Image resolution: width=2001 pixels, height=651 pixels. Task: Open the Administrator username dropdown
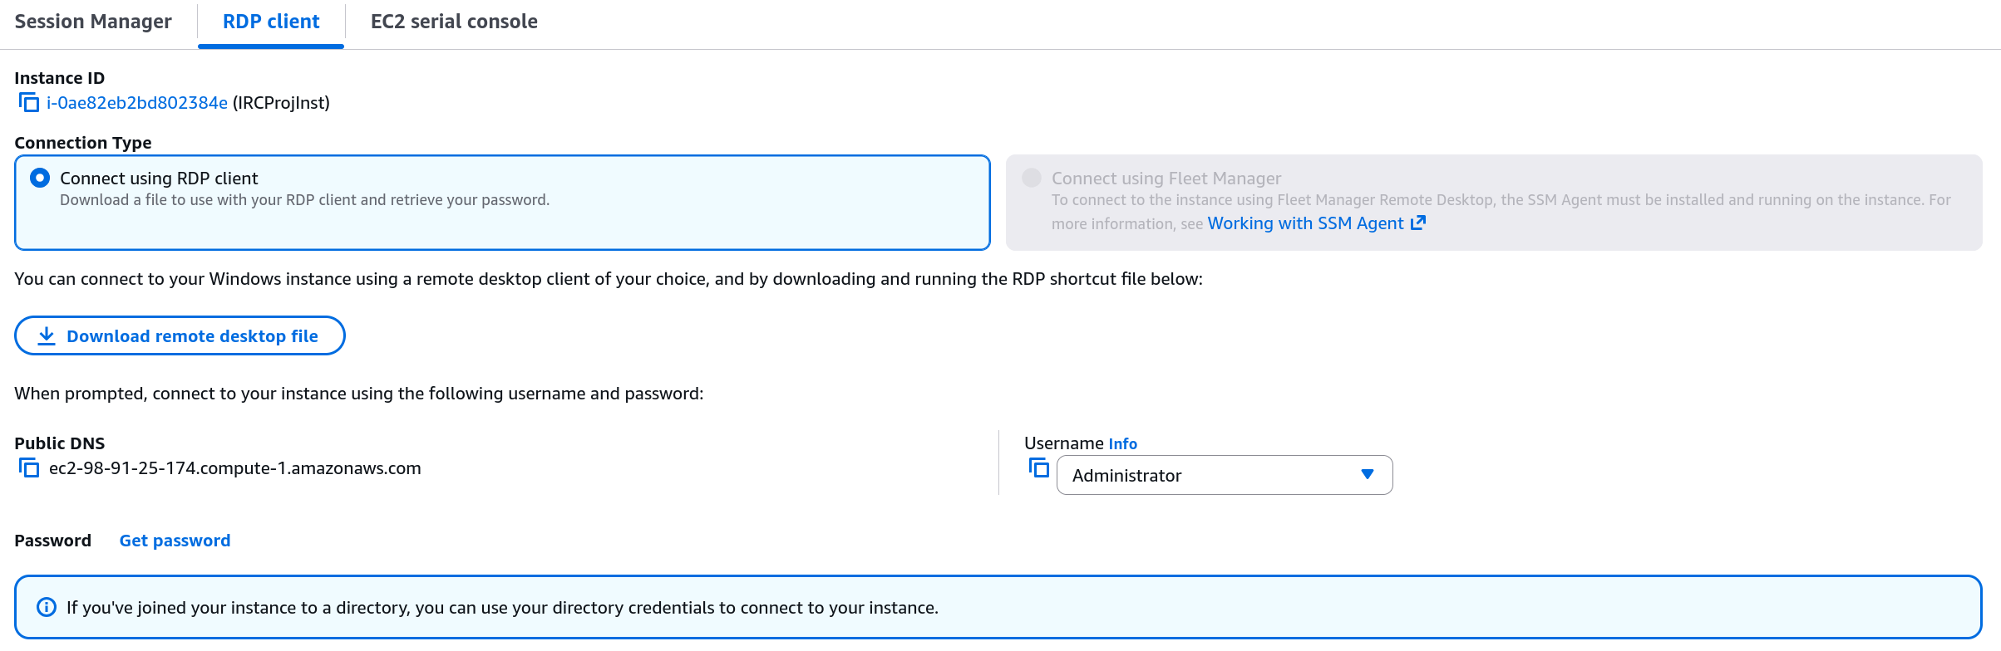point(1224,475)
